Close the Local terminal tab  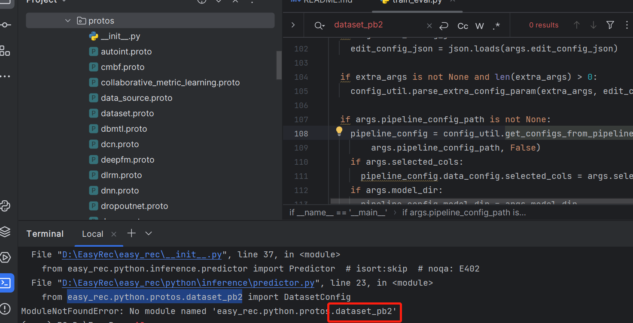[x=114, y=234]
